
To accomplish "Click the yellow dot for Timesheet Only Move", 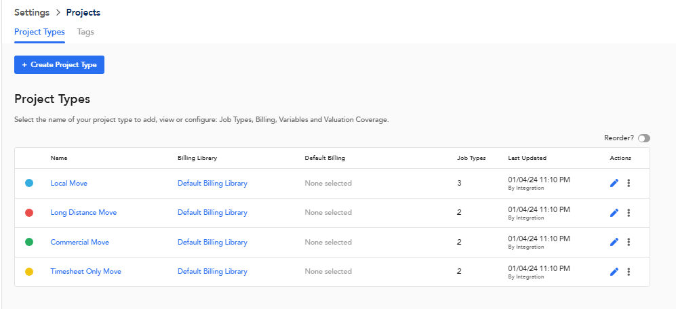I will click(29, 272).
